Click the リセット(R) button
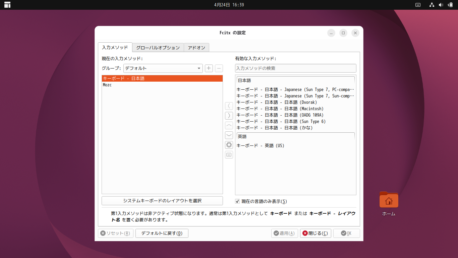Image resolution: width=458 pixels, height=258 pixels. pos(116,233)
